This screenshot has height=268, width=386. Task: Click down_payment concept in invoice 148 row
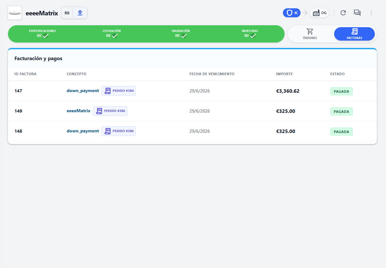point(83,131)
